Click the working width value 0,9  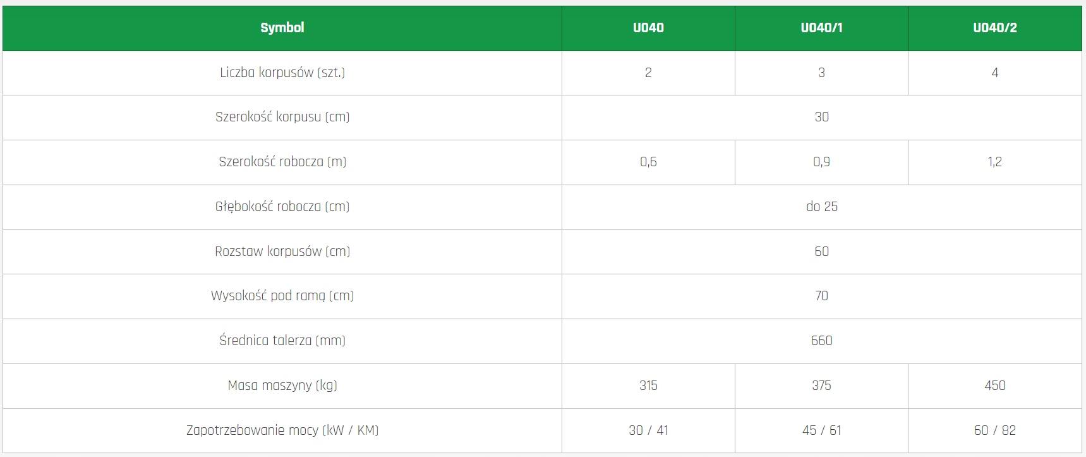821,162
